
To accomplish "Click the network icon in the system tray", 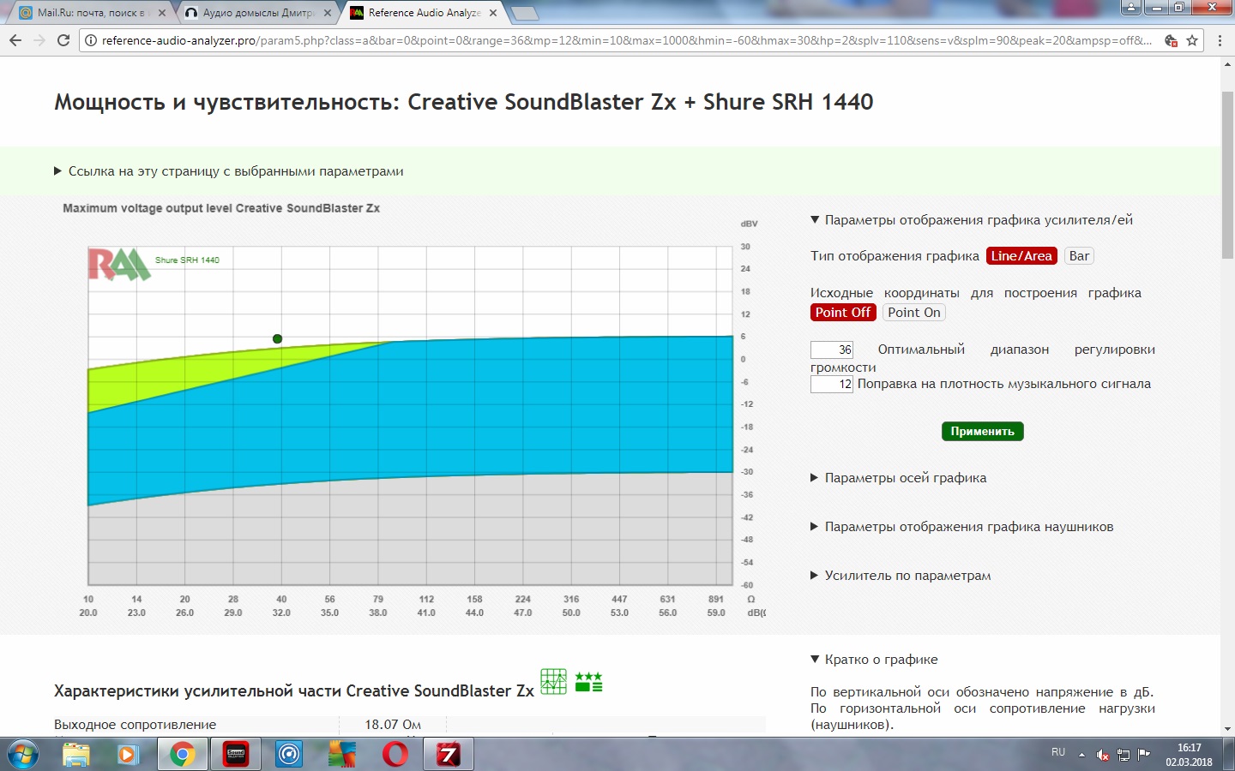I will coord(1124,755).
